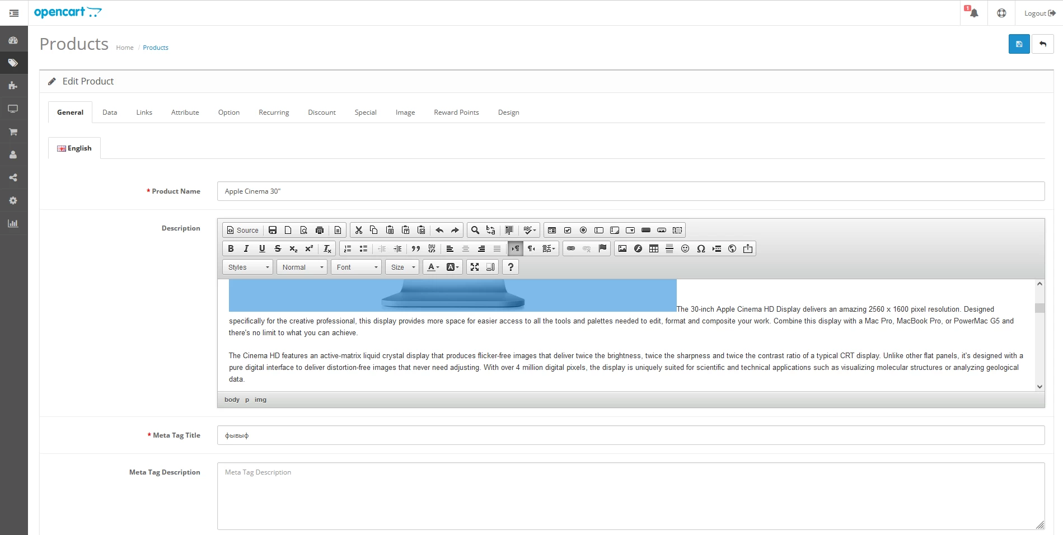This screenshot has width=1063, height=535.
Task: Toggle Strikethrough formatting
Action: point(278,248)
